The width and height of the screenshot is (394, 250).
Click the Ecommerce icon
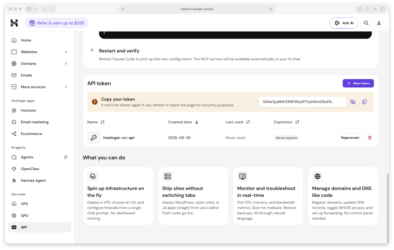point(14,134)
